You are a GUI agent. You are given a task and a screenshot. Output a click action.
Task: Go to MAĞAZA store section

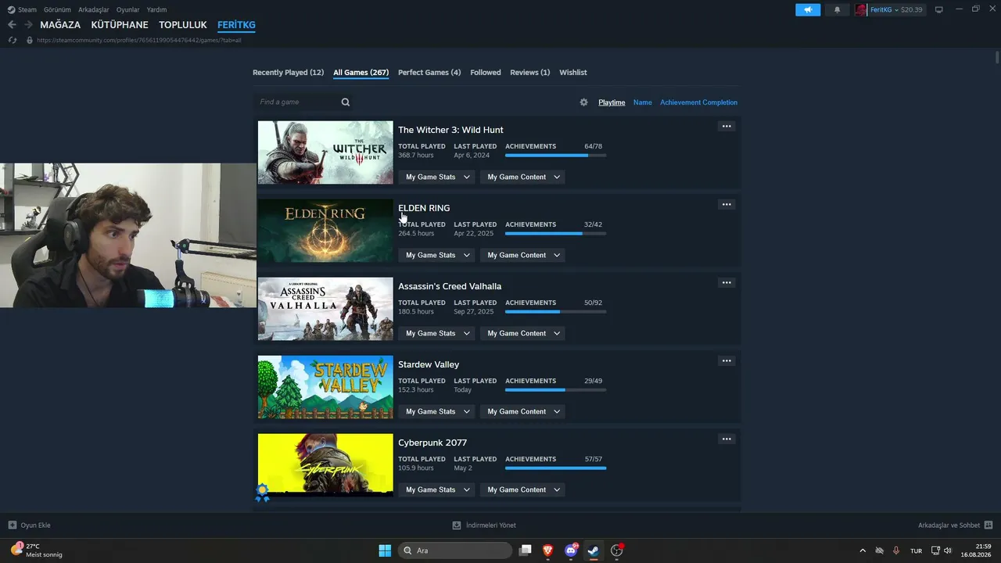pos(60,25)
